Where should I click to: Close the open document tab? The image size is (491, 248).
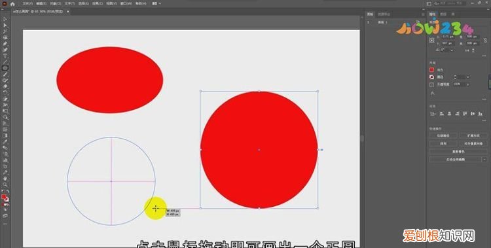(68, 12)
